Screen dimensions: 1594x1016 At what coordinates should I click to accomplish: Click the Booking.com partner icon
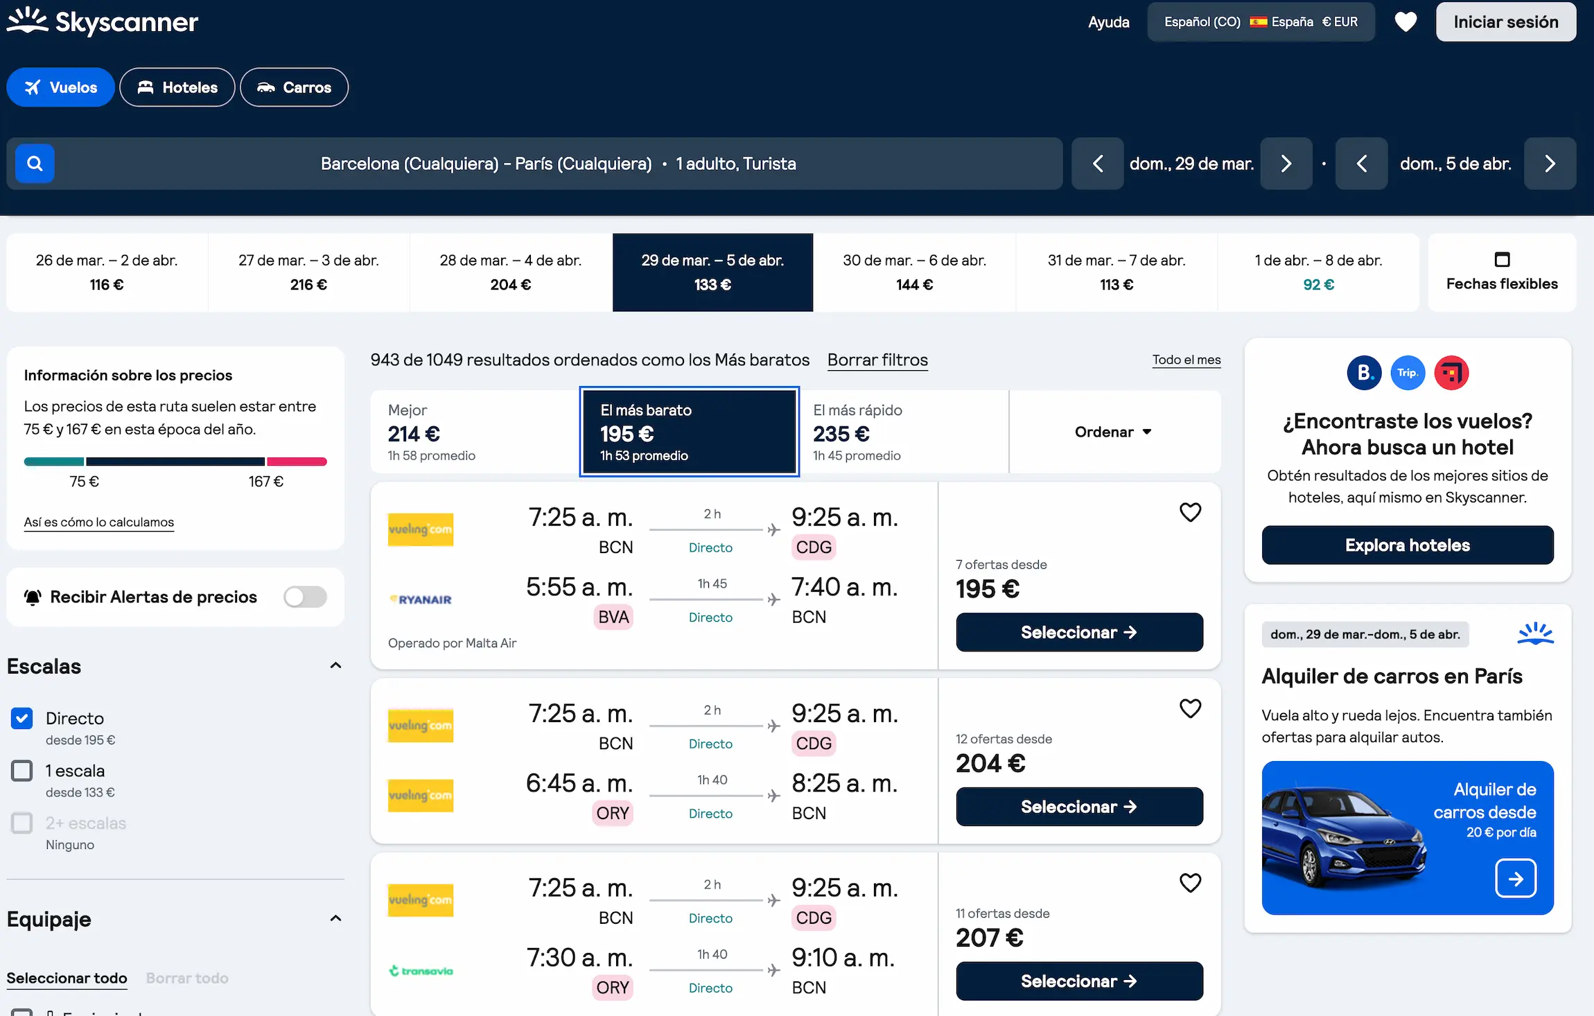point(1363,373)
